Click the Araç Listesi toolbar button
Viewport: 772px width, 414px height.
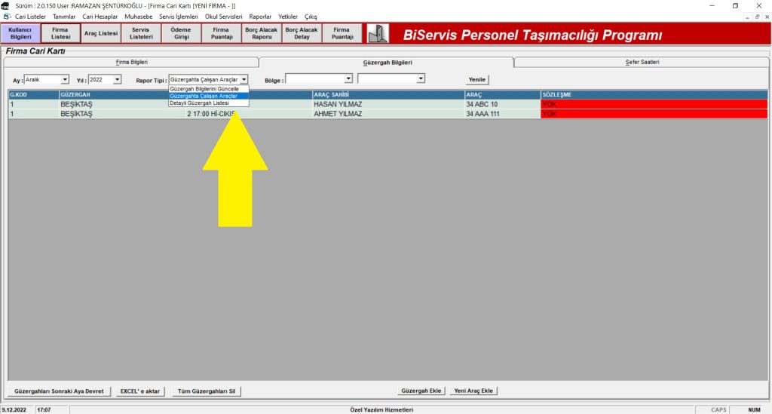(100, 33)
